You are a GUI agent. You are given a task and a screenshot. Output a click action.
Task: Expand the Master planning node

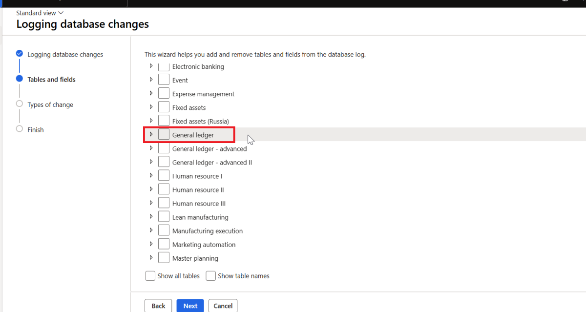click(151, 258)
